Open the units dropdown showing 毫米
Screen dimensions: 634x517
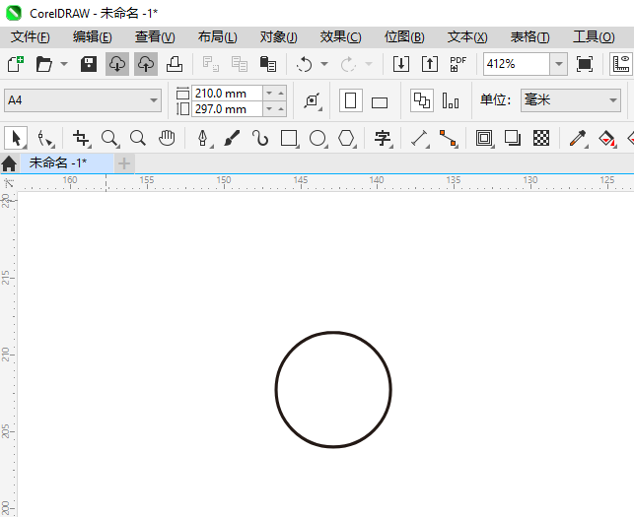(x=571, y=100)
